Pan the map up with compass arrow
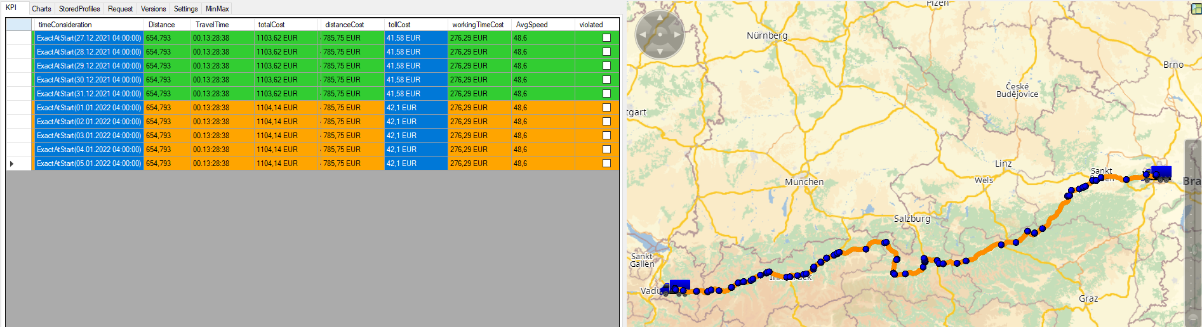The image size is (1202, 327). click(660, 17)
